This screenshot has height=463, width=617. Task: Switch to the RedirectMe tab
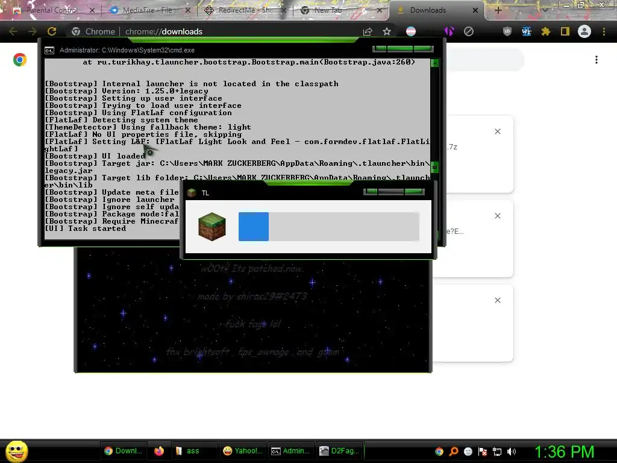pyautogui.click(x=246, y=10)
